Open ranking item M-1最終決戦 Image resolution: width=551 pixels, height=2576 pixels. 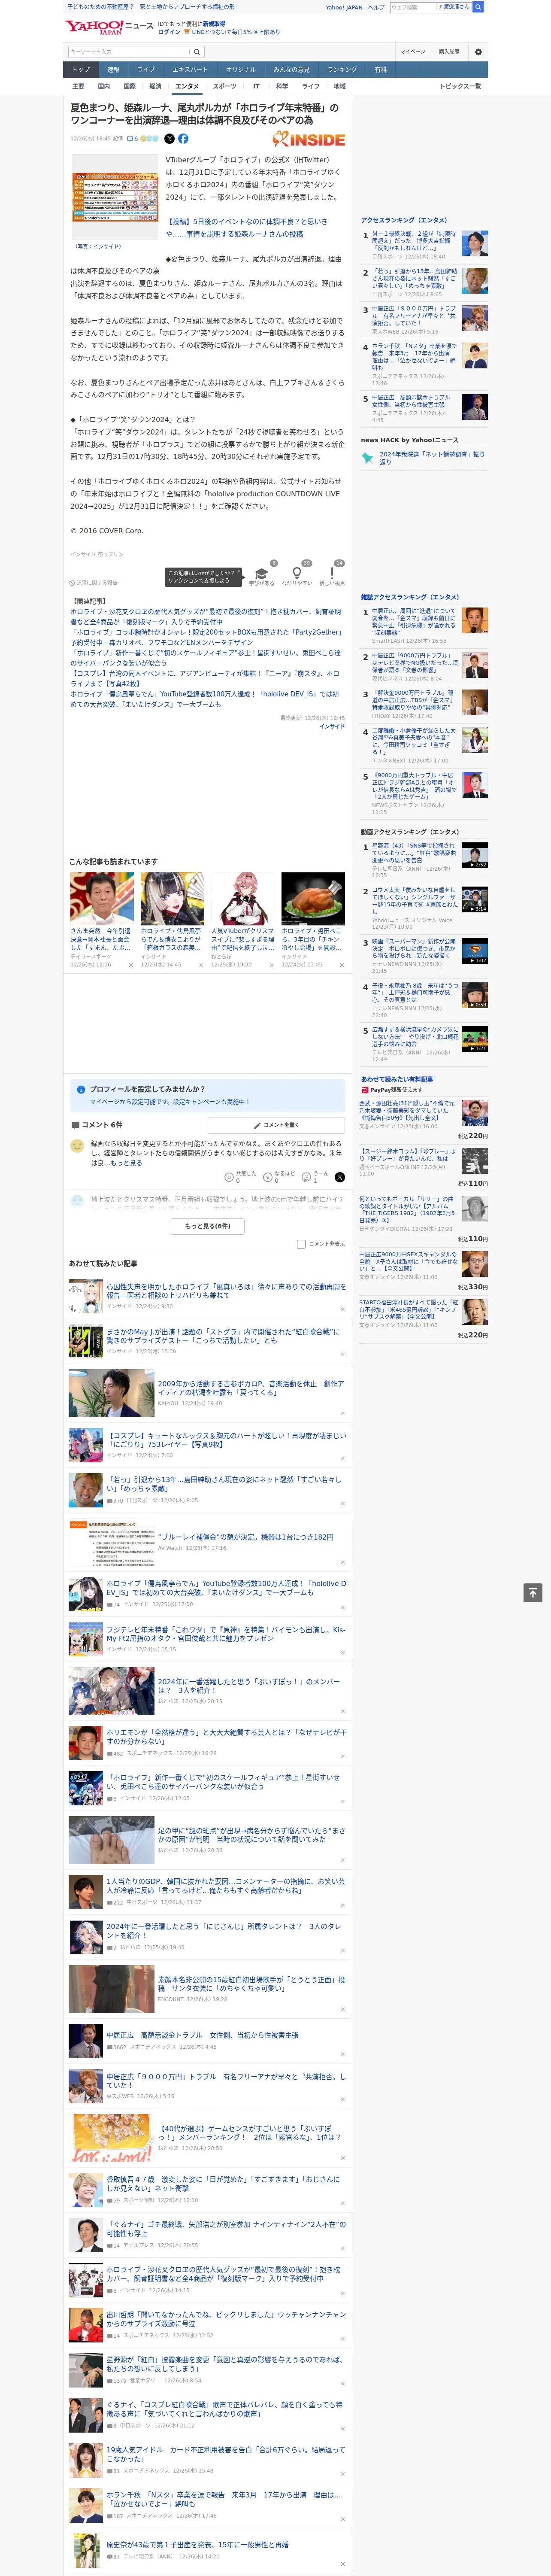point(414,240)
